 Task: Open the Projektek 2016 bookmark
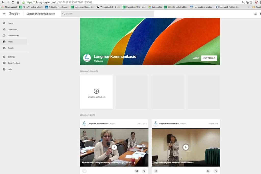[x=134, y=7]
